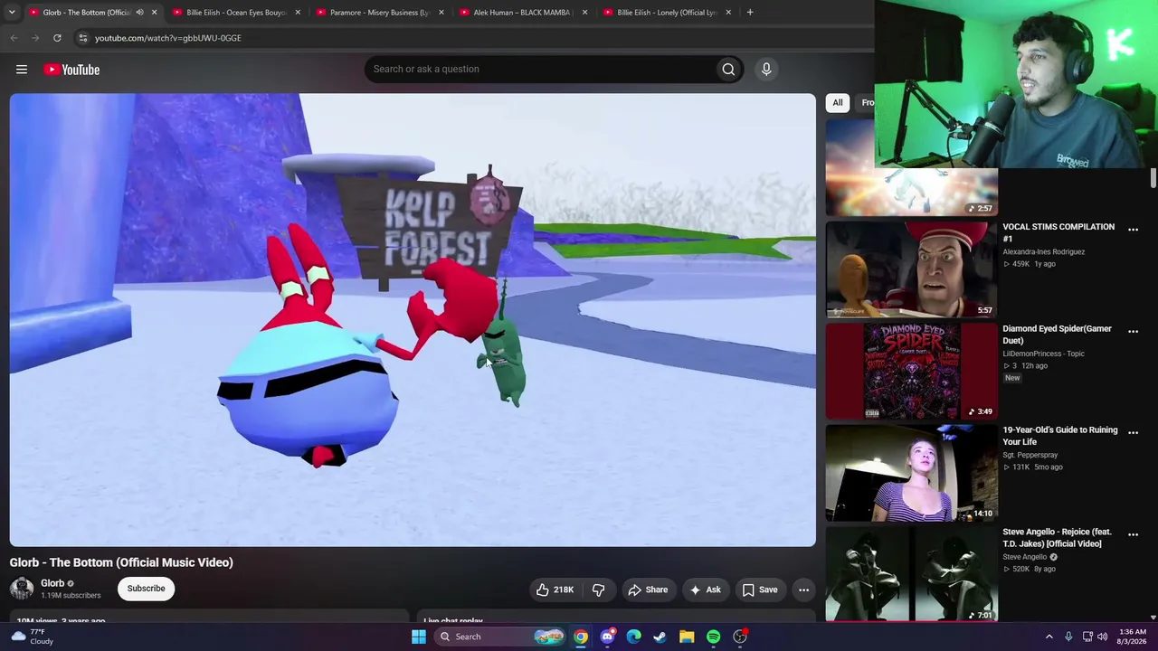Open Chrome from the taskbar
The image size is (1158, 651).
581,637
